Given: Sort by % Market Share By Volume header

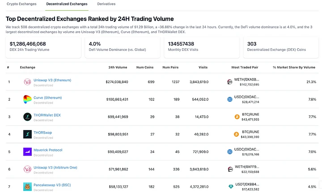Looking at the screenshot, I should click(x=294, y=67).
